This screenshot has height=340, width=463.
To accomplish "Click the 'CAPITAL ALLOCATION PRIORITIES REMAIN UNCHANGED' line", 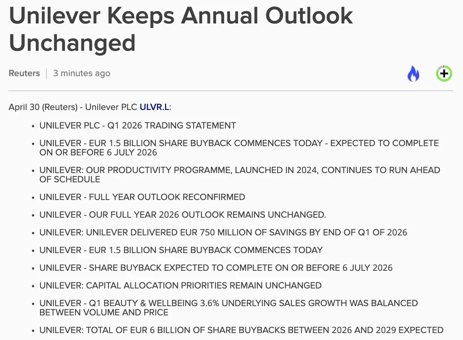I will tap(180, 285).
